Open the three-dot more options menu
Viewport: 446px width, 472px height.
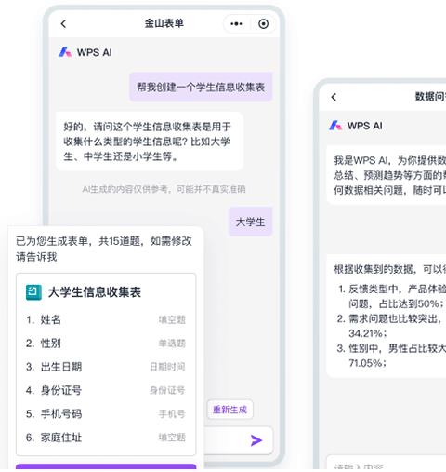coord(236,24)
